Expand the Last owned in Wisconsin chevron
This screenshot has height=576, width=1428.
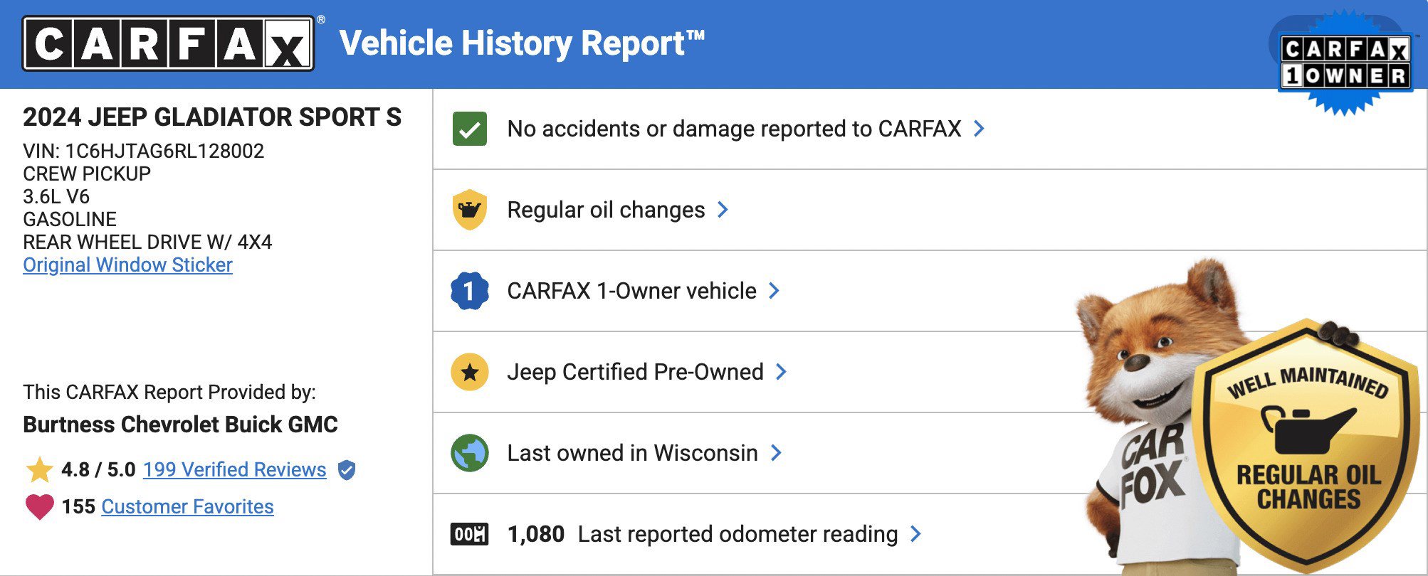[777, 453]
